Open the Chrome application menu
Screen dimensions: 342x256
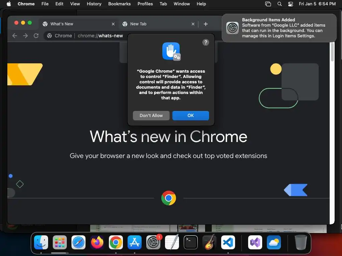(x=26, y=4)
